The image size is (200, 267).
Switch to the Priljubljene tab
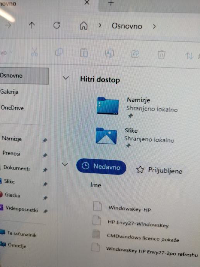click(159, 170)
